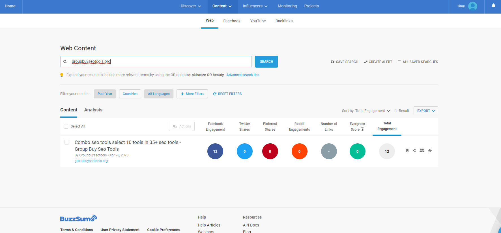This screenshot has width=501, height=233.
Task: Open the Analysis tab
Action: [x=93, y=110]
